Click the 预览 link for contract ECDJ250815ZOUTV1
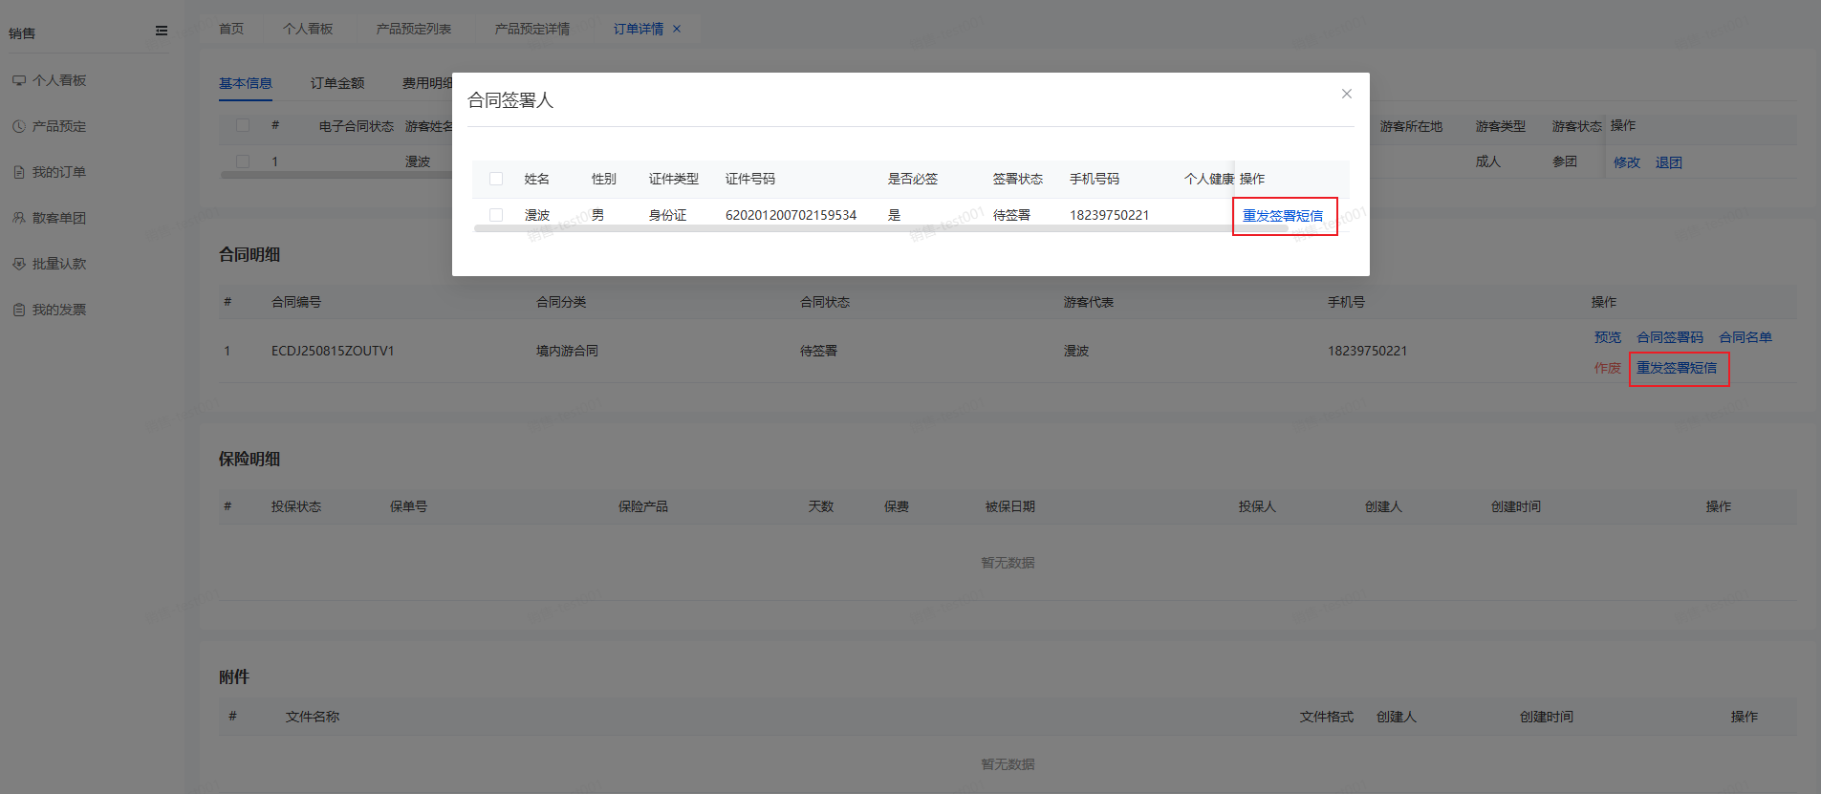 tap(1607, 337)
